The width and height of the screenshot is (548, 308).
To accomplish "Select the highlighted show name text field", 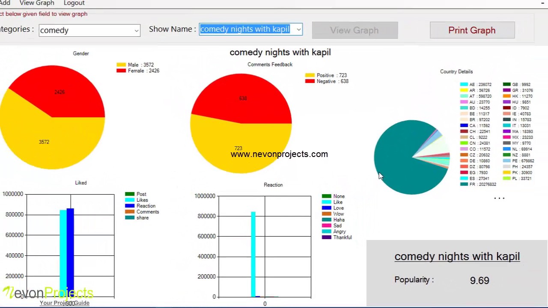I will pos(245,29).
